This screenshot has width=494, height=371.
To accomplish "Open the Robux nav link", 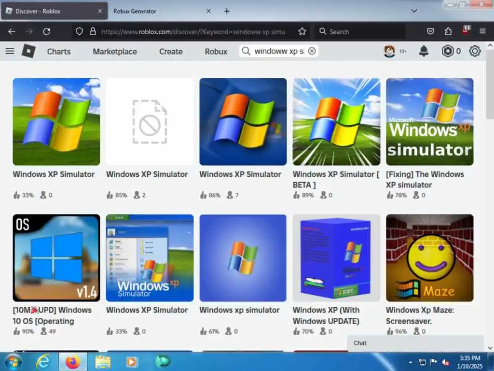I will (x=216, y=51).
